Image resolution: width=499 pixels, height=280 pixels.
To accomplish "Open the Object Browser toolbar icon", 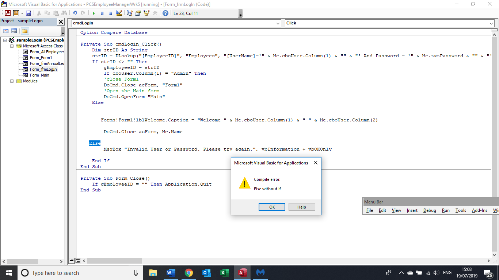I will click(146, 13).
